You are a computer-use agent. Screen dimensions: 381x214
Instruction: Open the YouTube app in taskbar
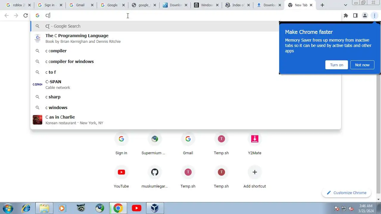tap(137, 208)
